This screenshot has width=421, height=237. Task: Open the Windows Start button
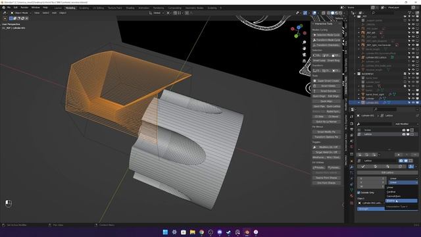coord(165,232)
